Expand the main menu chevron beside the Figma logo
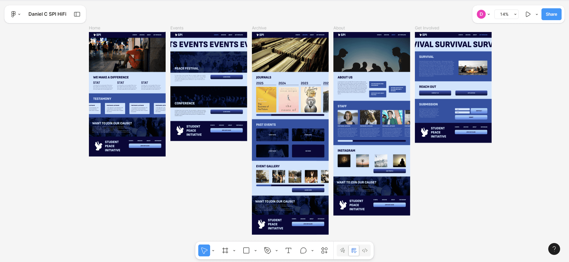 [19, 14]
